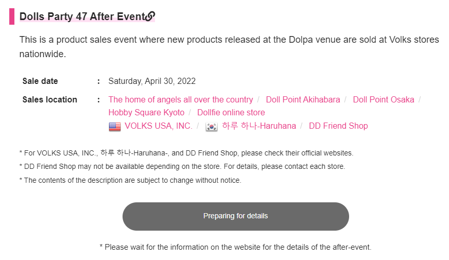This screenshot has height=260, width=449.
Task: Click the South Korea flag icon
Action: coord(211,126)
